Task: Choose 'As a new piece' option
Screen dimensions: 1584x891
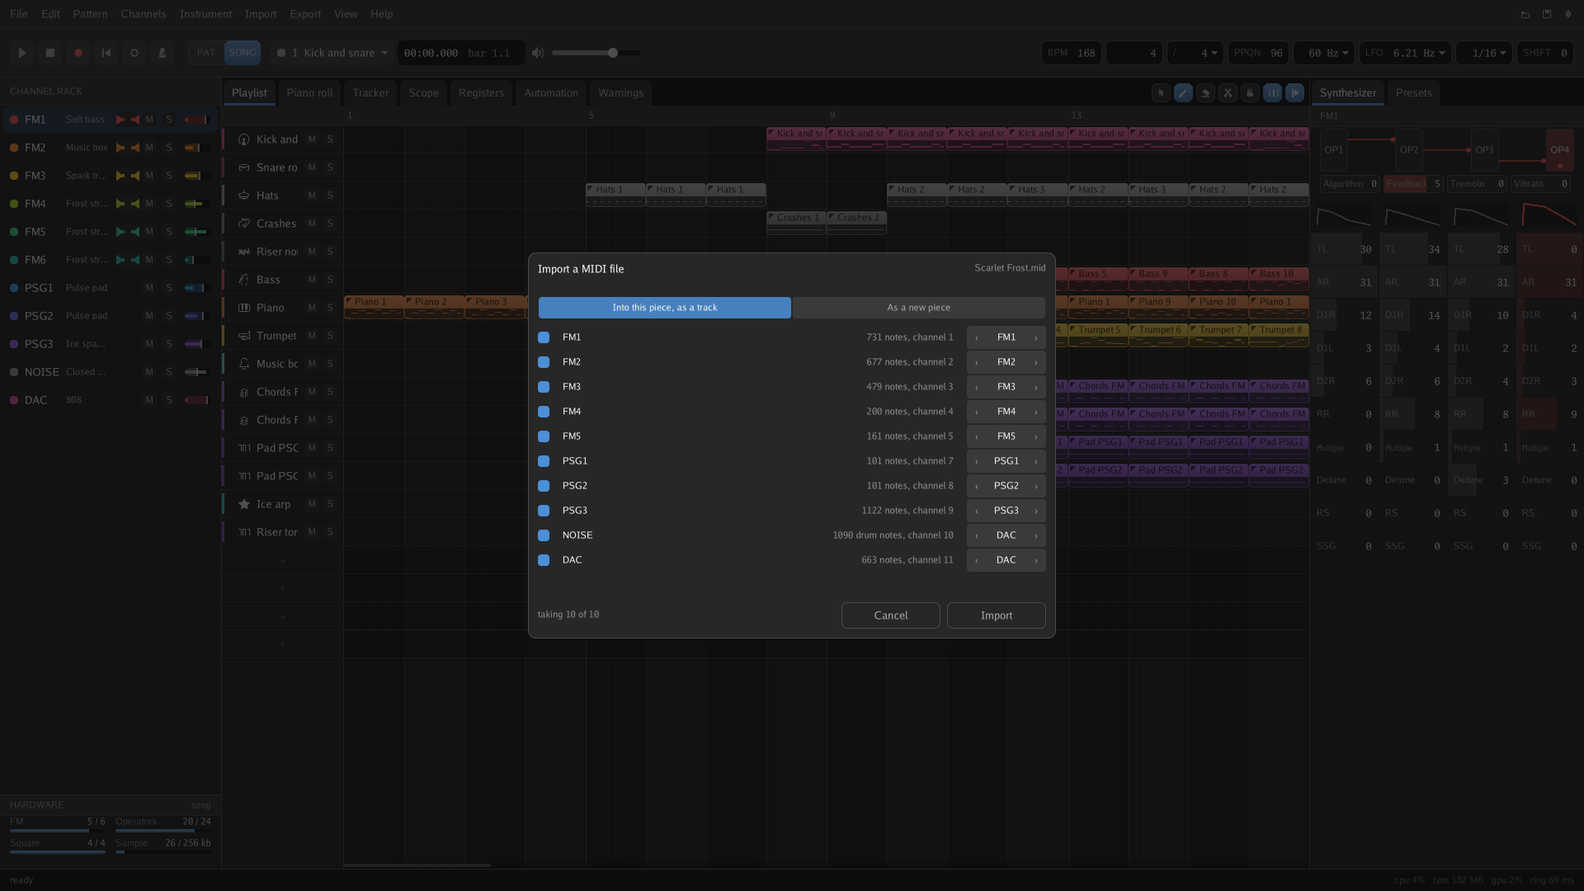Action: (x=918, y=308)
